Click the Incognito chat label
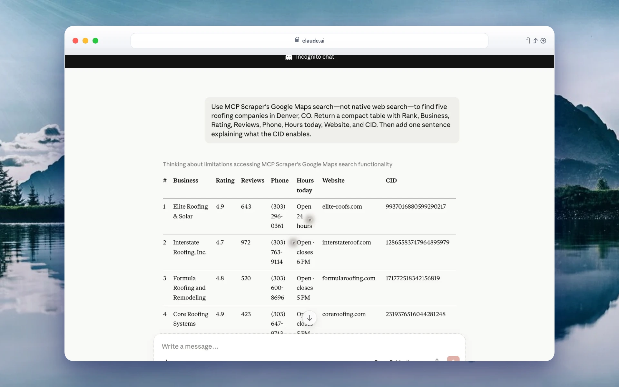Viewport: 619px width, 387px height. tap(315, 57)
